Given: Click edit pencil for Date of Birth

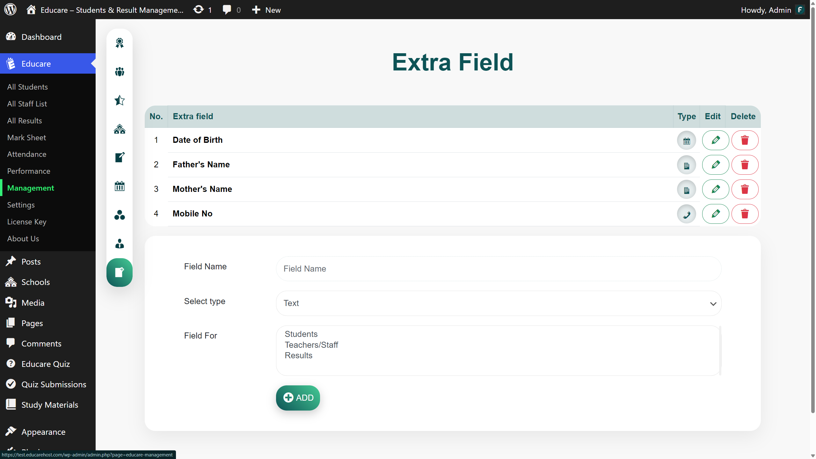Looking at the screenshot, I should pyautogui.click(x=715, y=140).
